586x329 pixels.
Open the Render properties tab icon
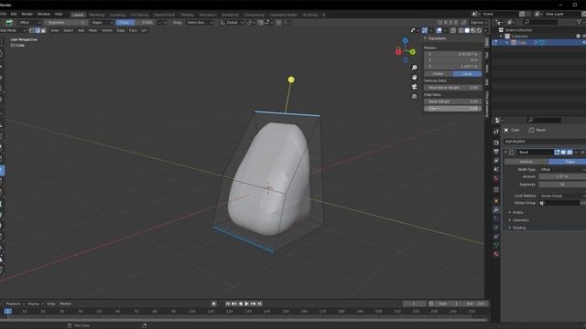(x=496, y=143)
